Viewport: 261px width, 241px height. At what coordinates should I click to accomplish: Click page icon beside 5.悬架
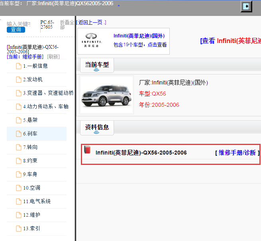[x=19, y=120]
